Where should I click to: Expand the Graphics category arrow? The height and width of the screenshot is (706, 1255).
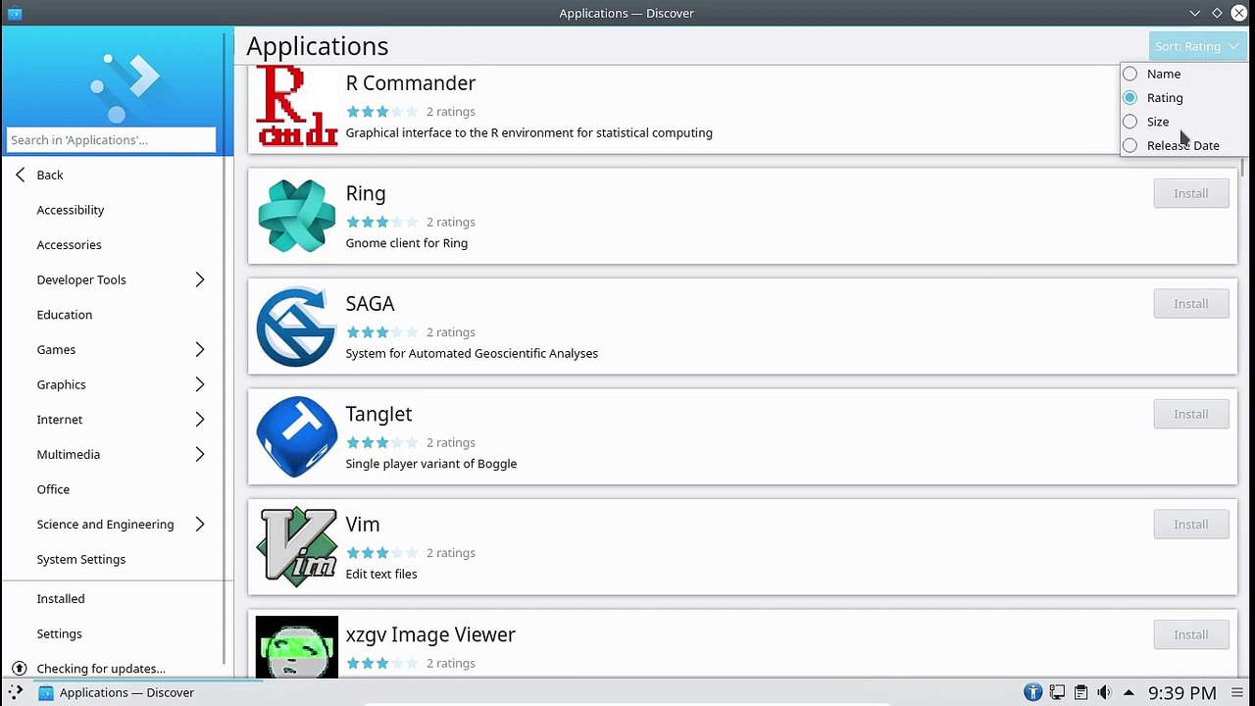click(x=200, y=384)
